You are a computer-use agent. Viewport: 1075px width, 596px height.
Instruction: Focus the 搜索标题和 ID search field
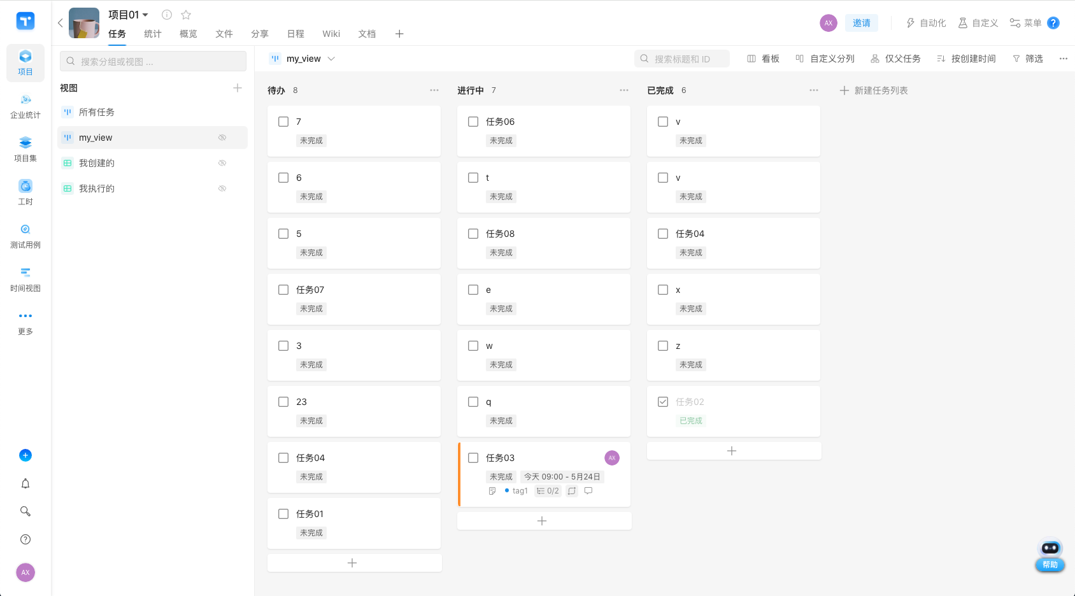[x=682, y=59]
